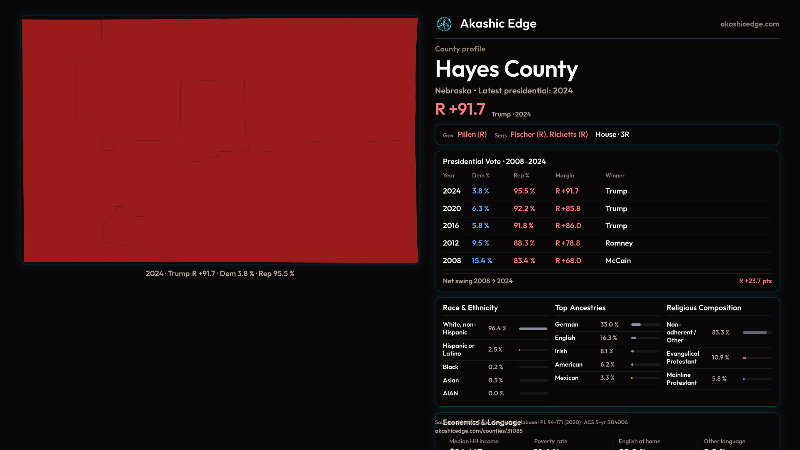Open akashicedge.com/counties/31085 footer link
Image resolution: width=800 pixels, height=450 pixels.
[478, 431]
